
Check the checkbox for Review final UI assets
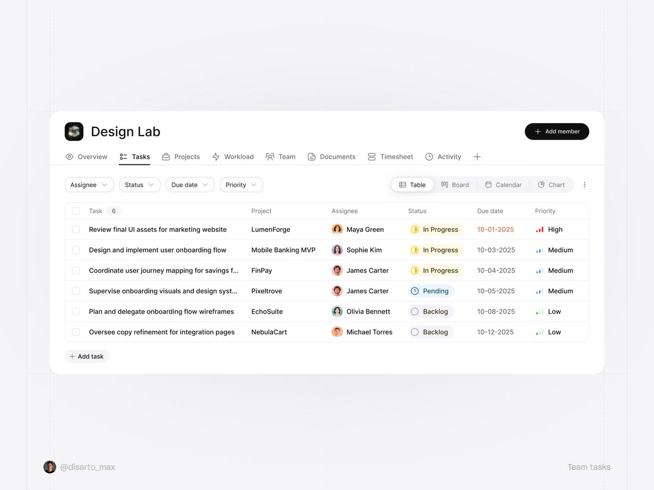(76, 229)
